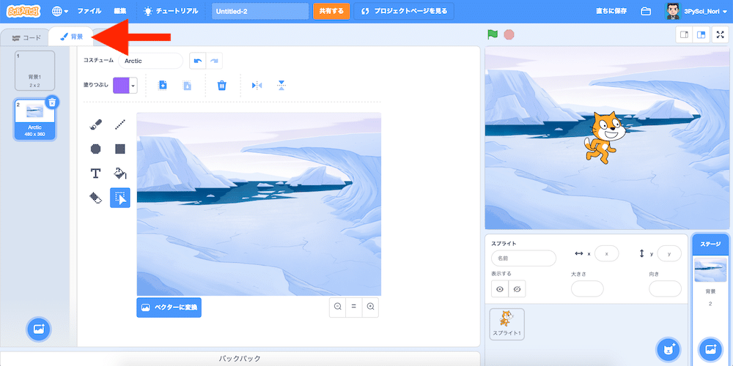
Task: Open the My Stuff folder icon
Action: coord(646,11)
